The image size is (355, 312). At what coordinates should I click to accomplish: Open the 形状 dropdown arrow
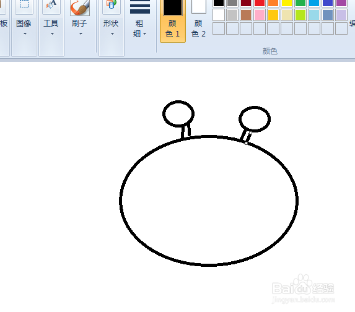112,33
